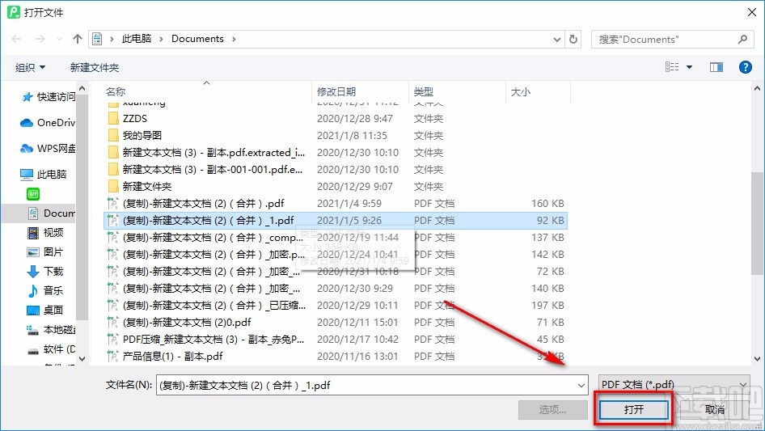Select the ZZDS folder
Image resolution: width=765 pixels, height=431 pixels.
(x=336, y=119)
